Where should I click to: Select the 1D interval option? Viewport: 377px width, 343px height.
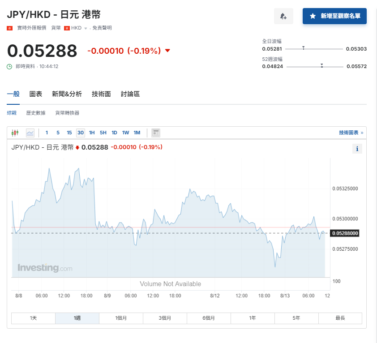coord(114,133)
